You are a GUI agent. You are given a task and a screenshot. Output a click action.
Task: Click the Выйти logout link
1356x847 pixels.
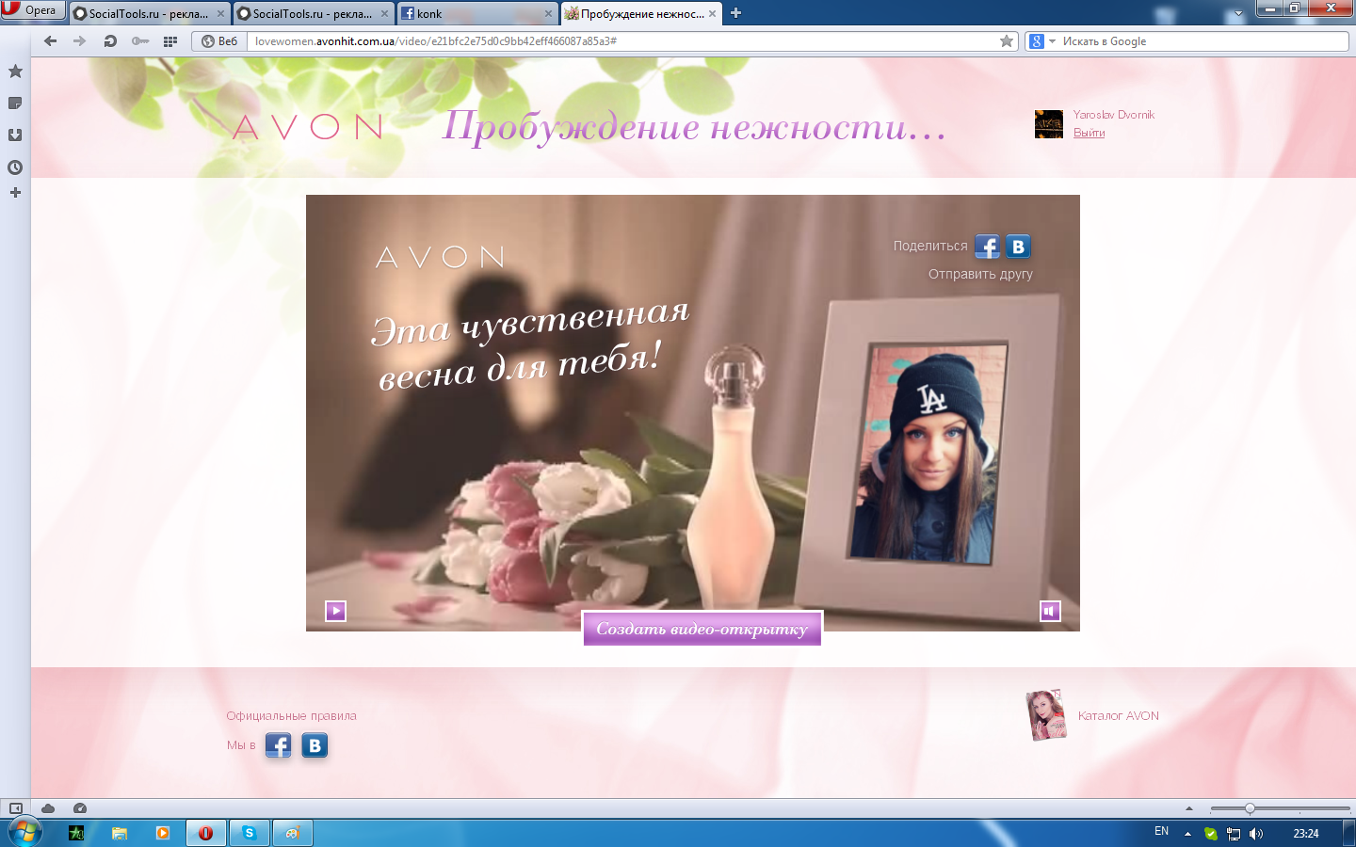point(1089,133)
